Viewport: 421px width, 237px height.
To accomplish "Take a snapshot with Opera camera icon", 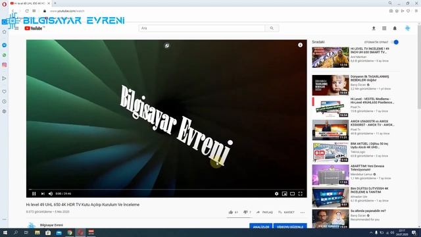I will tap(391, 11).
